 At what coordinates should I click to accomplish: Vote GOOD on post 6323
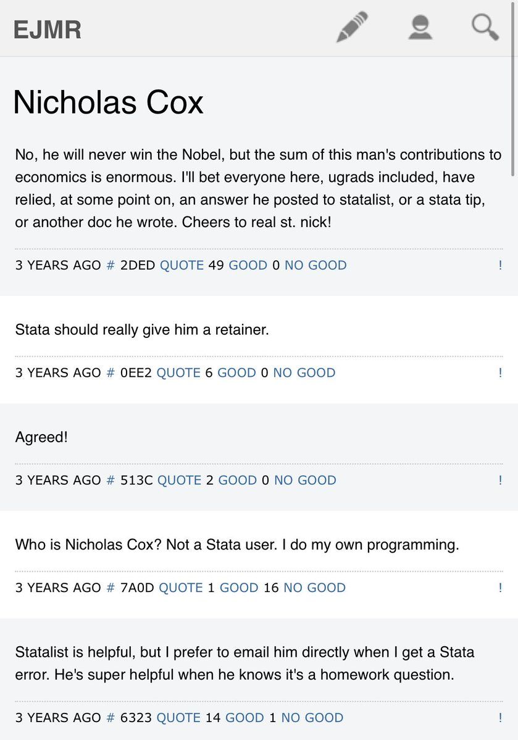coord(245,717)
